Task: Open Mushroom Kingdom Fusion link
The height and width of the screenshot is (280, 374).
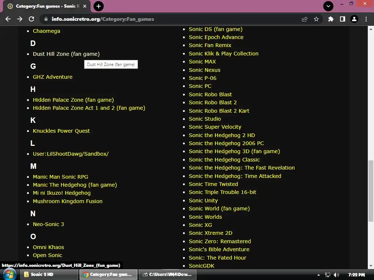Action: (68, 201)
